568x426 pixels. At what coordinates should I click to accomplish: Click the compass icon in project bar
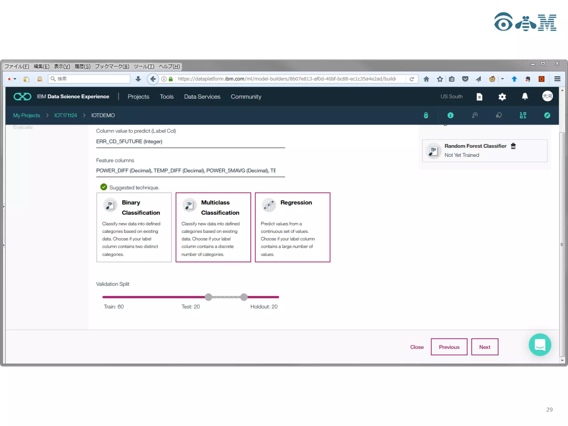point(547,115)
